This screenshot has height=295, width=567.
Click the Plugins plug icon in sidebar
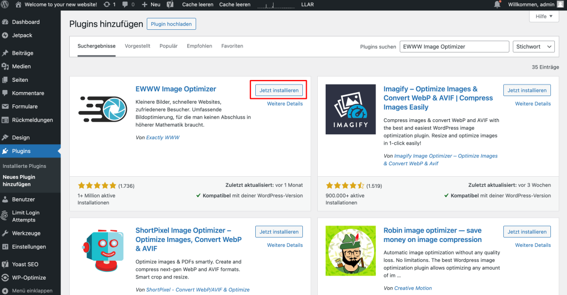coord(5,151)
